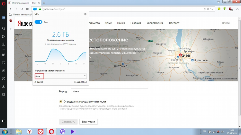241x135 pixels.
Task: Open the personal news flow arrow icon
Action: click(4, 36)
